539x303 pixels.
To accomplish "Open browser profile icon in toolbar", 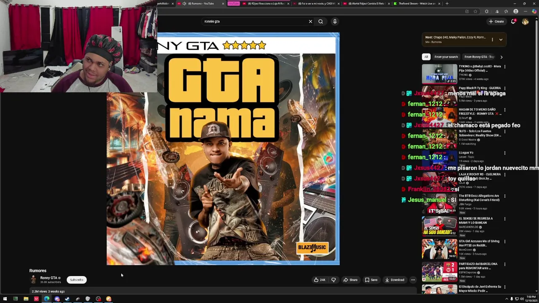I will pos(516,11).
